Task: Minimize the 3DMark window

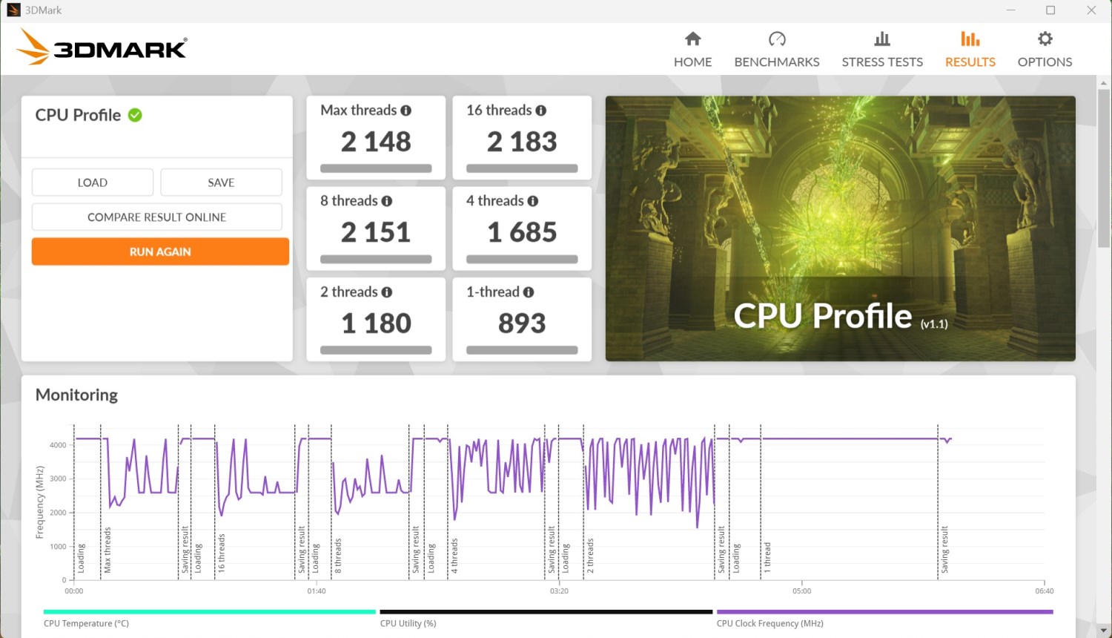Action: point(1011,10)
